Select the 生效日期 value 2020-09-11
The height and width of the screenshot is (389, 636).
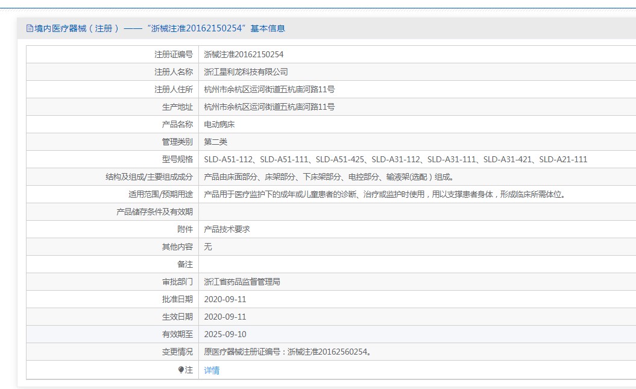click(225, 317)
